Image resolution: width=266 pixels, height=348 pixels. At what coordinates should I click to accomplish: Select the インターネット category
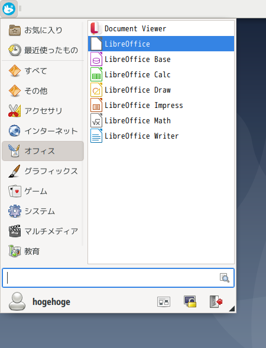click(x=43, y=131)
